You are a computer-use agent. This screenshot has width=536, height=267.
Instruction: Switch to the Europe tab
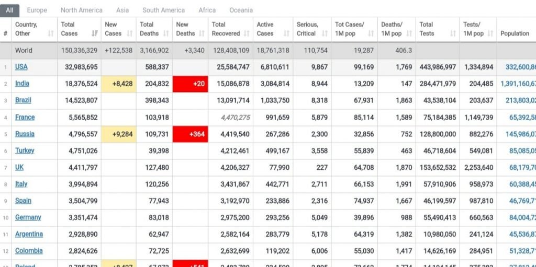(x=37, y=10)
